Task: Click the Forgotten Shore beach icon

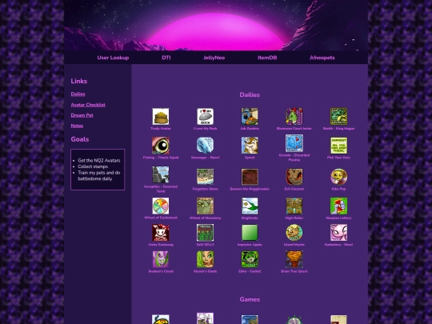Action: click(206, 177)
